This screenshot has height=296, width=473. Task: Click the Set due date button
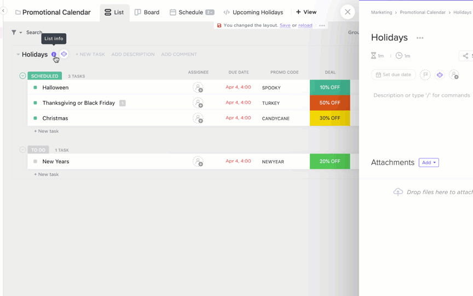393,75
